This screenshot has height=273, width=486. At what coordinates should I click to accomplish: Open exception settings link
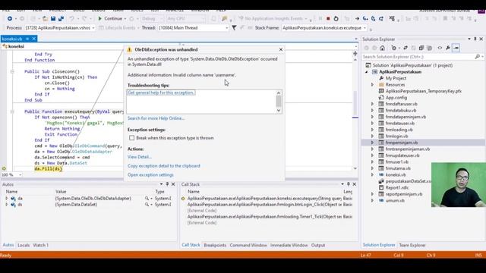click(x=150, y=175)
